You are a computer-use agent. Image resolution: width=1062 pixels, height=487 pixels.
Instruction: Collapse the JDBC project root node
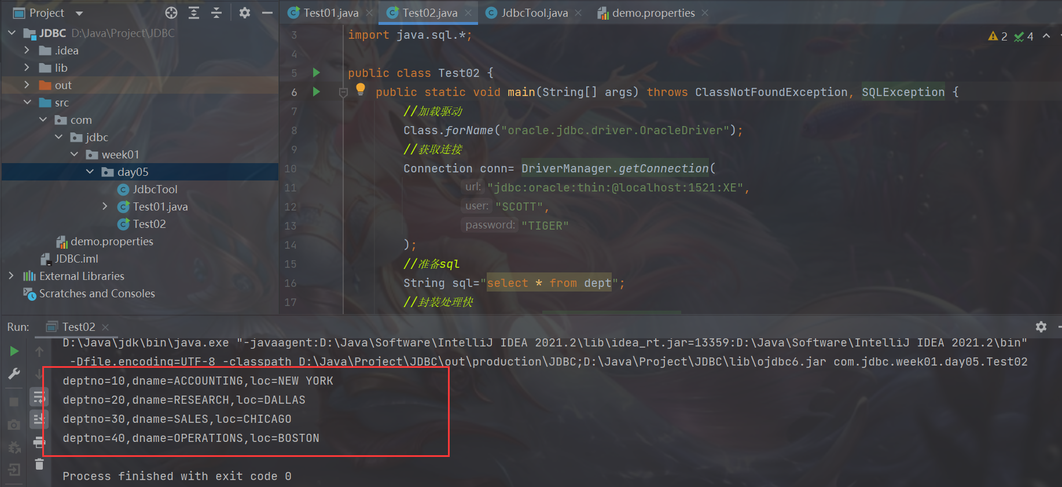(x=12, y=33)
